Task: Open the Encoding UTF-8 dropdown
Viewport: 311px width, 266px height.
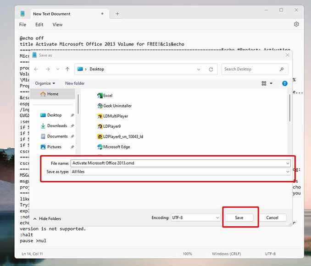Action: tap(195, 218)
